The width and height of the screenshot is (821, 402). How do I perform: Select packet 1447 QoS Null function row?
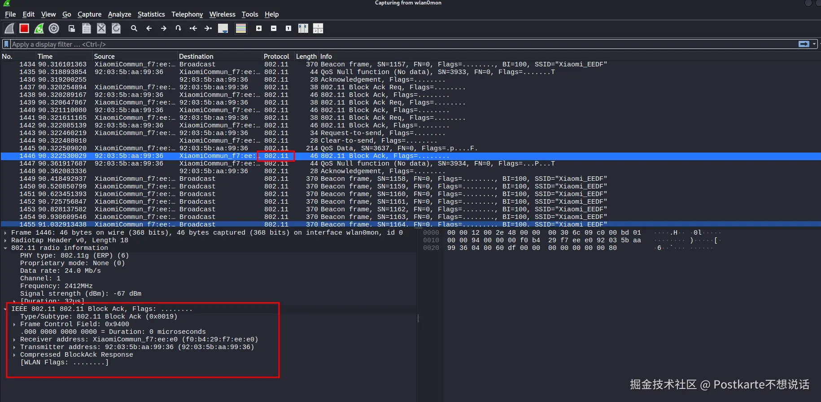[x=410, y=163]
